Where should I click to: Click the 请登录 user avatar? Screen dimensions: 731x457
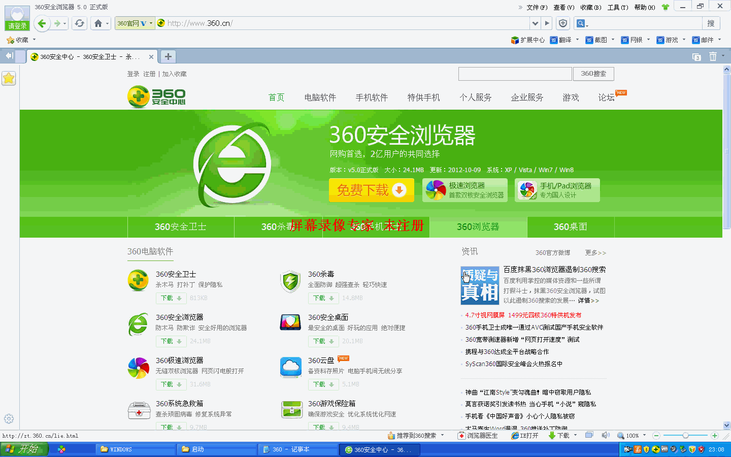17,18
